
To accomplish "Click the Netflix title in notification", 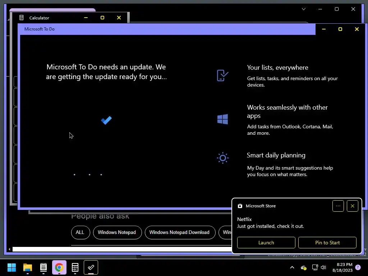I will [244, 219].
